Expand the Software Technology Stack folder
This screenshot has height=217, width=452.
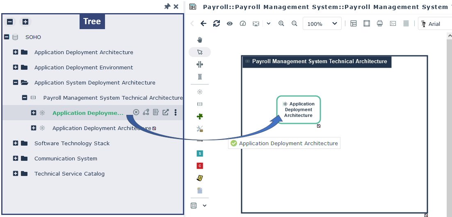tap(16, 143)
